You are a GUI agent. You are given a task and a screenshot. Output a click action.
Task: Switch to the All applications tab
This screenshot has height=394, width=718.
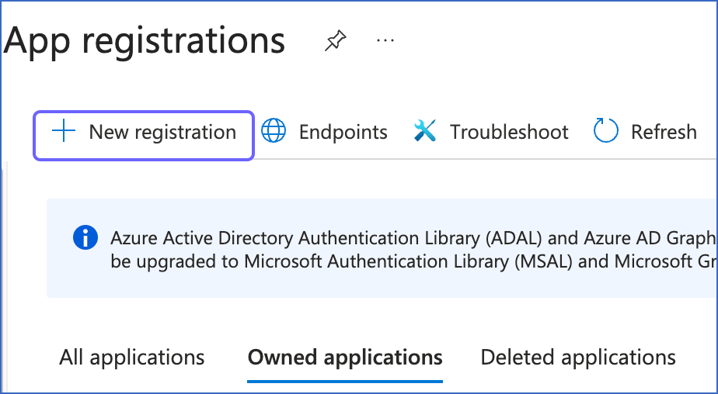[x=132, y=358]
